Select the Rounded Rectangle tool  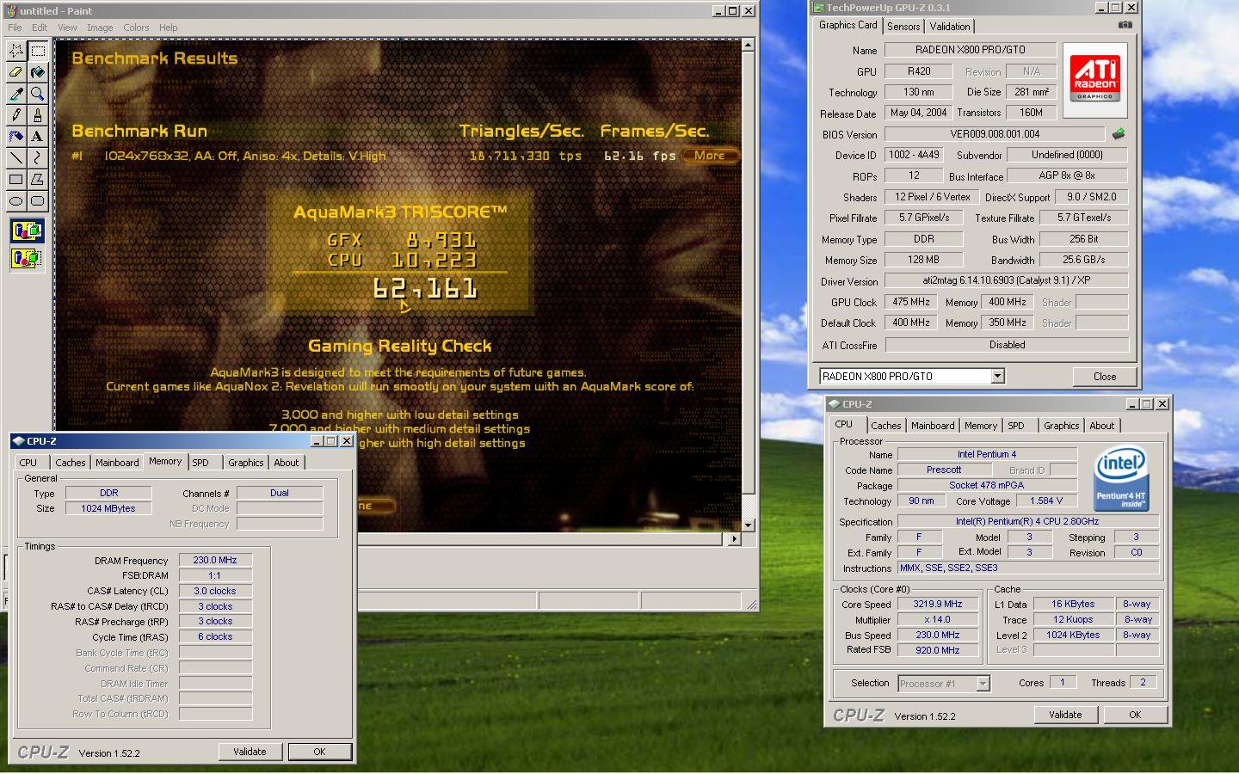pyautogui.click(x=37, y=201)
